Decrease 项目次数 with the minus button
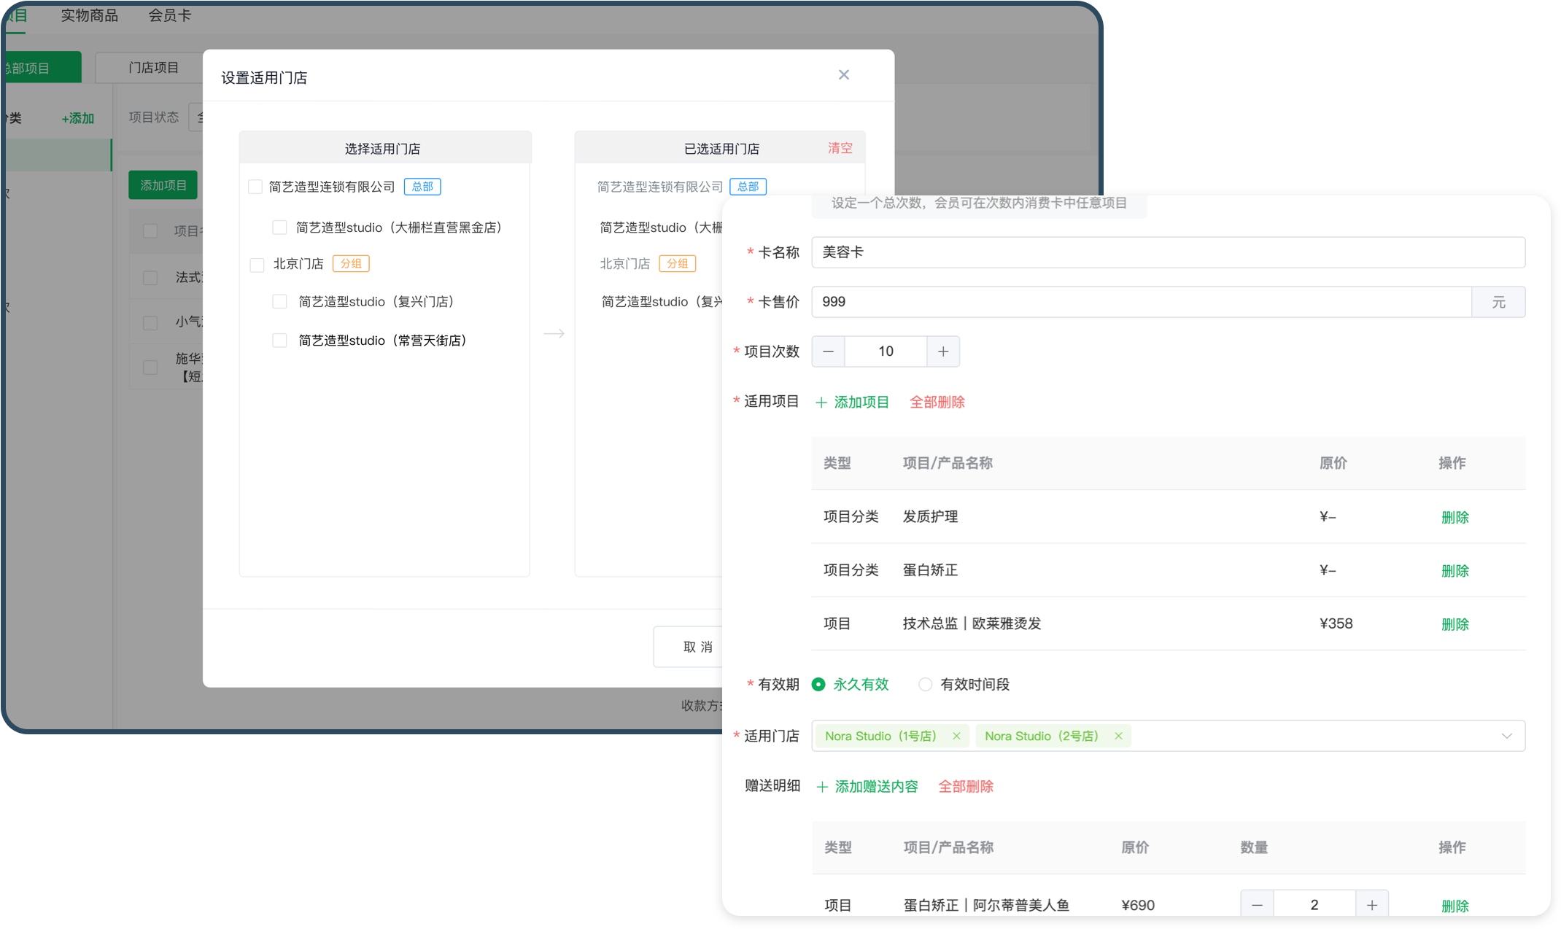Screen dimensions: 1561x929 [828, 351]
